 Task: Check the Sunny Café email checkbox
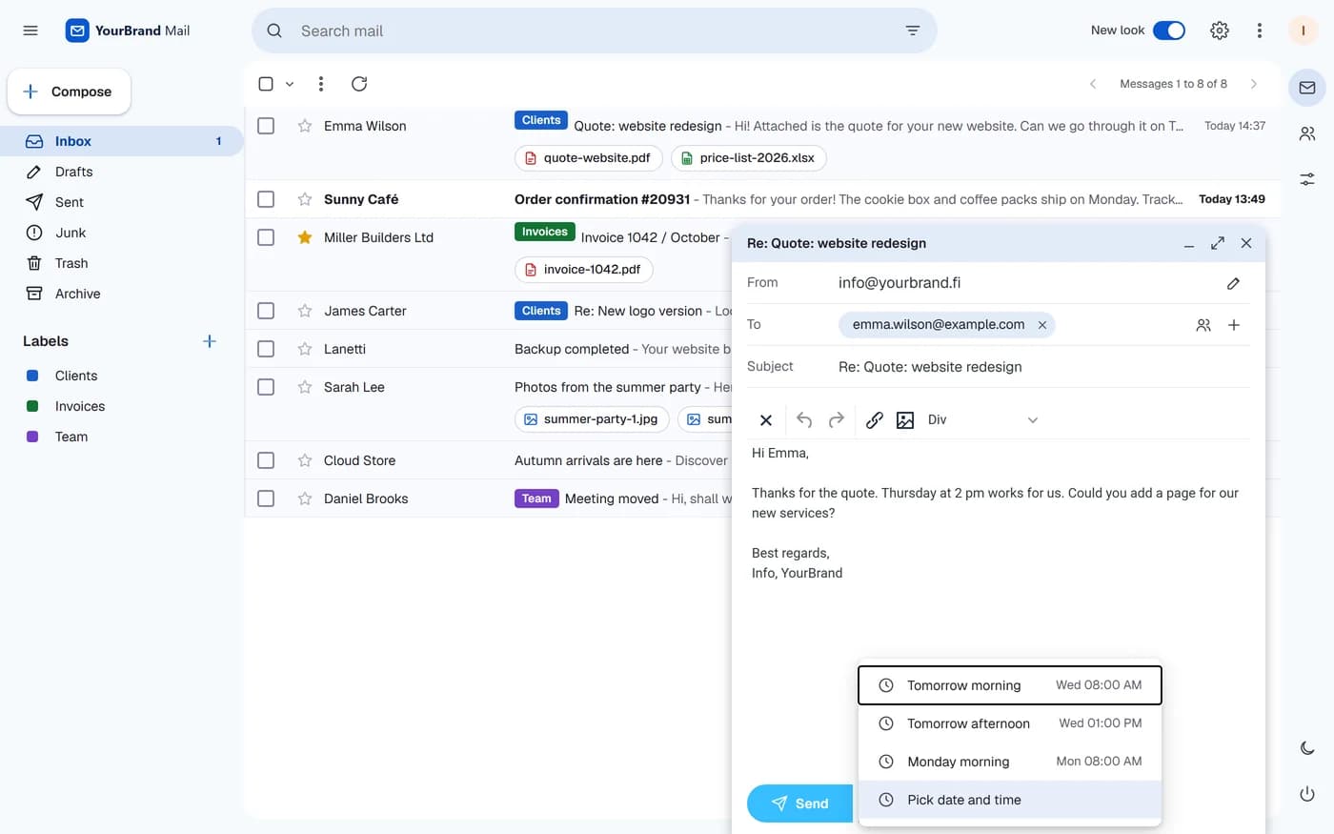pos(266,199)
